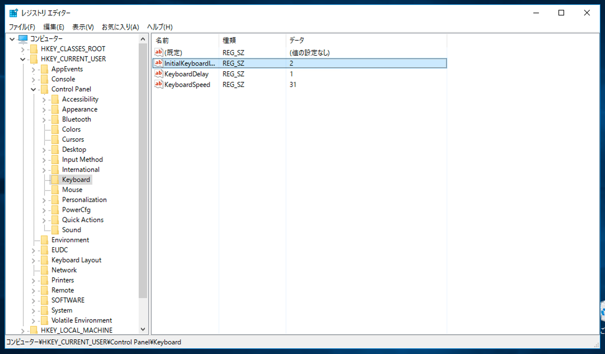Click the HKEY_CLASSES_ROOT folder icon
Image resolution: width=605 pixels, height=354 pixels.
click(x=34, y=49)
